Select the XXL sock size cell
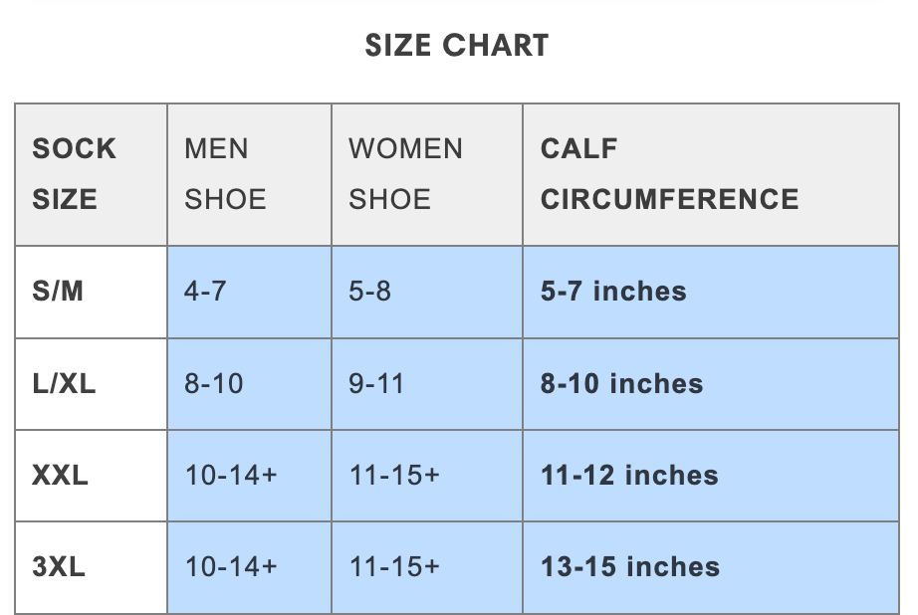 [60, 476]
